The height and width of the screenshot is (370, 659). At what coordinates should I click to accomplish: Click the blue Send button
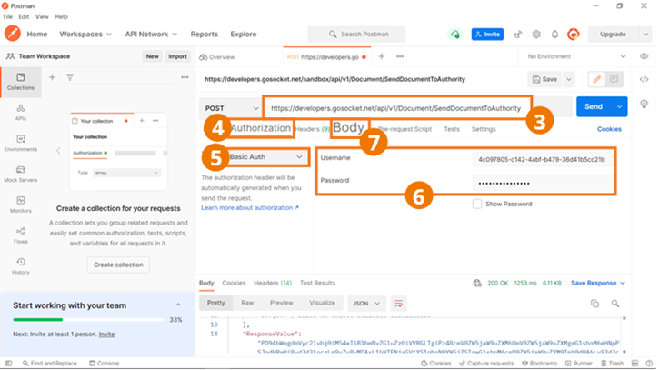click(594, 106)
